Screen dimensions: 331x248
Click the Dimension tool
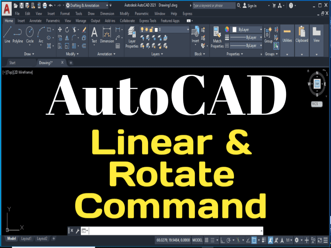(107, 35)
